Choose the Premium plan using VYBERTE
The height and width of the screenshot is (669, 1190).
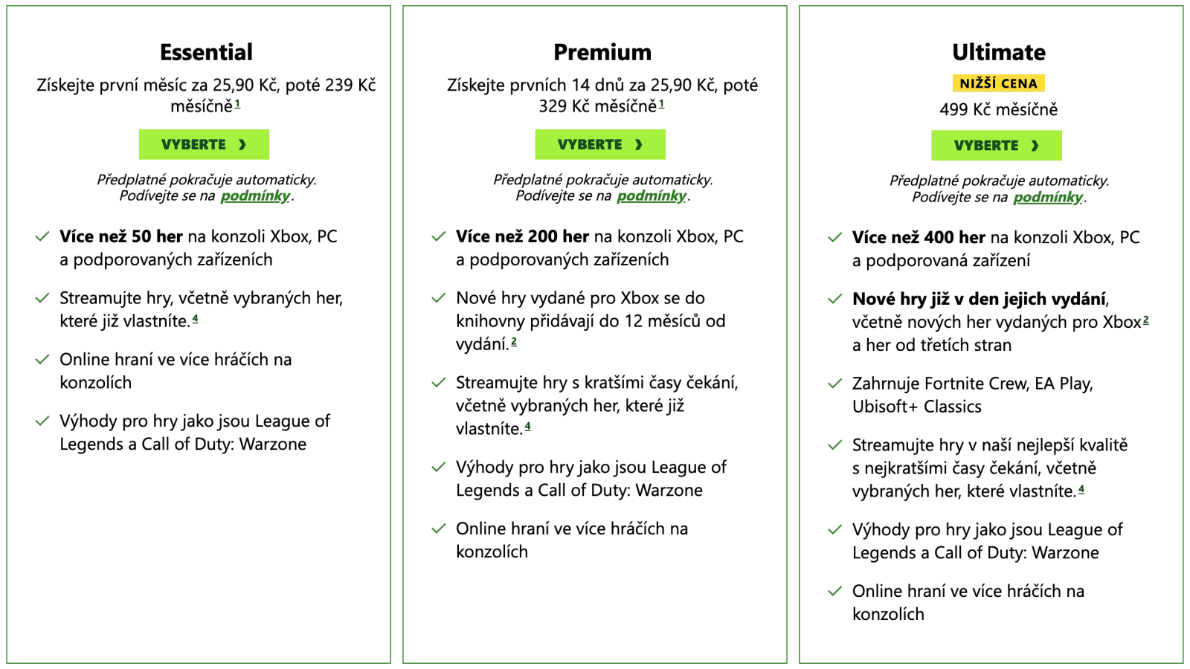(600, 144)
